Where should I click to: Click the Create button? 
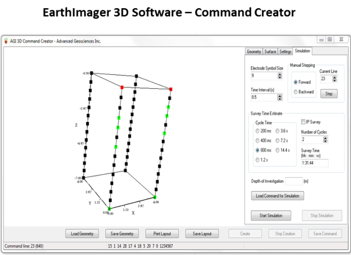[x=245, y=234]
